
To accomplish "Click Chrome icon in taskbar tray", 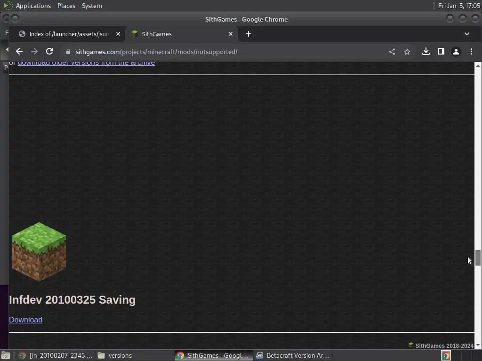I will point(446,355).
